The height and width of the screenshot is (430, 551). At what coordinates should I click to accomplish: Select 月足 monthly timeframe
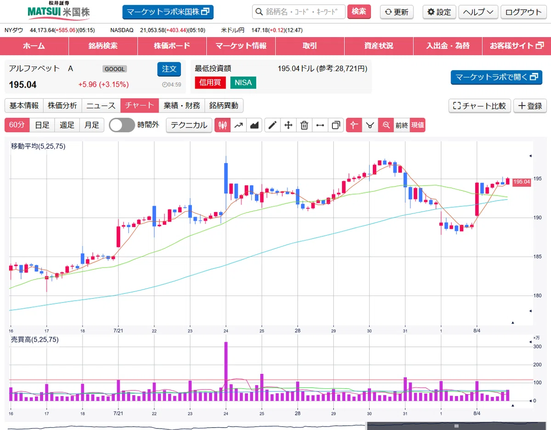(x=92, y=125)
